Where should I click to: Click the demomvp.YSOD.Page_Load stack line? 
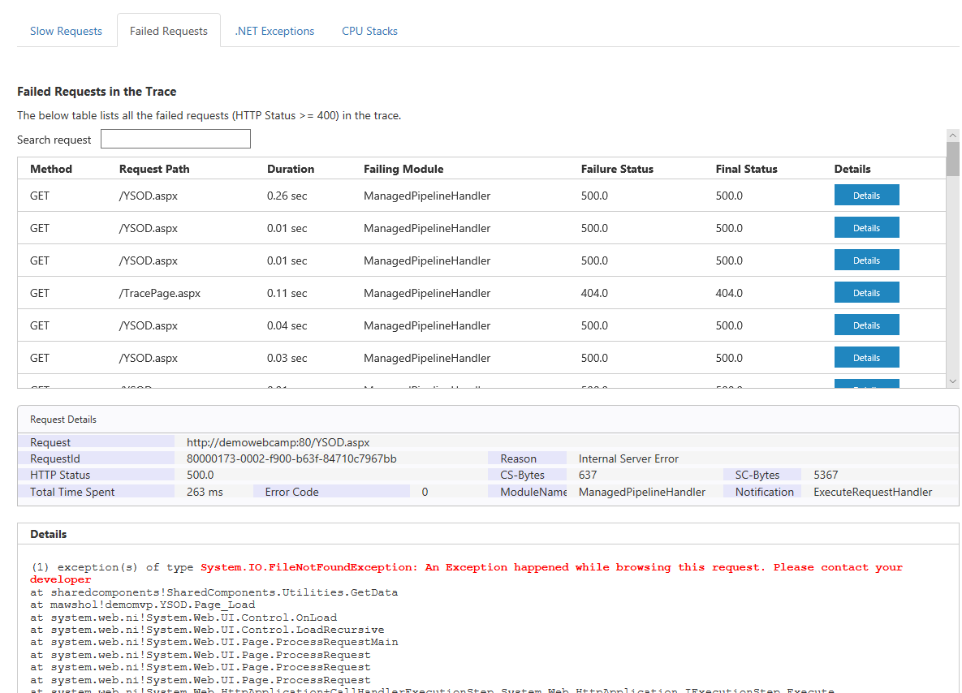pos(142,605)
